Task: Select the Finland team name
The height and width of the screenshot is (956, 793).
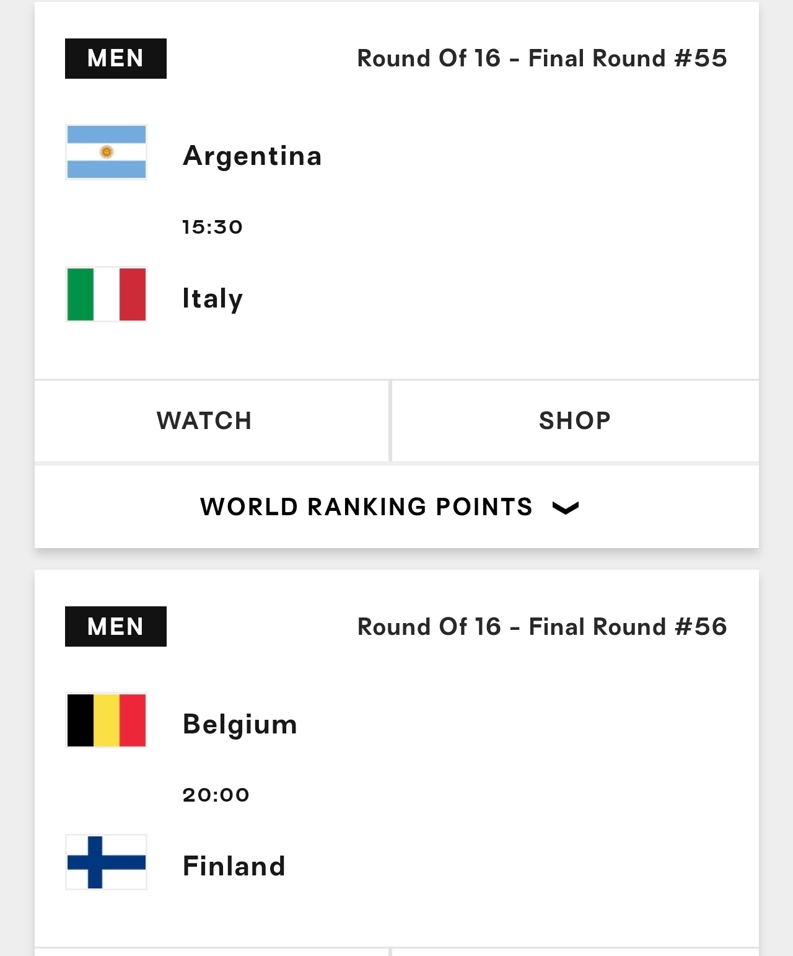Action: (234, 866)
